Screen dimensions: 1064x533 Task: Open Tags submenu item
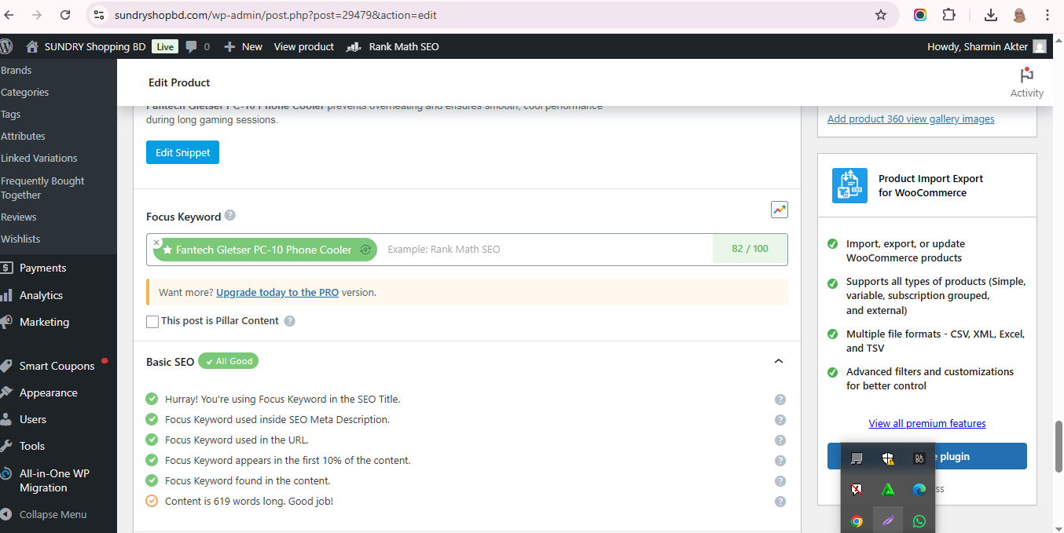point(11,114)
